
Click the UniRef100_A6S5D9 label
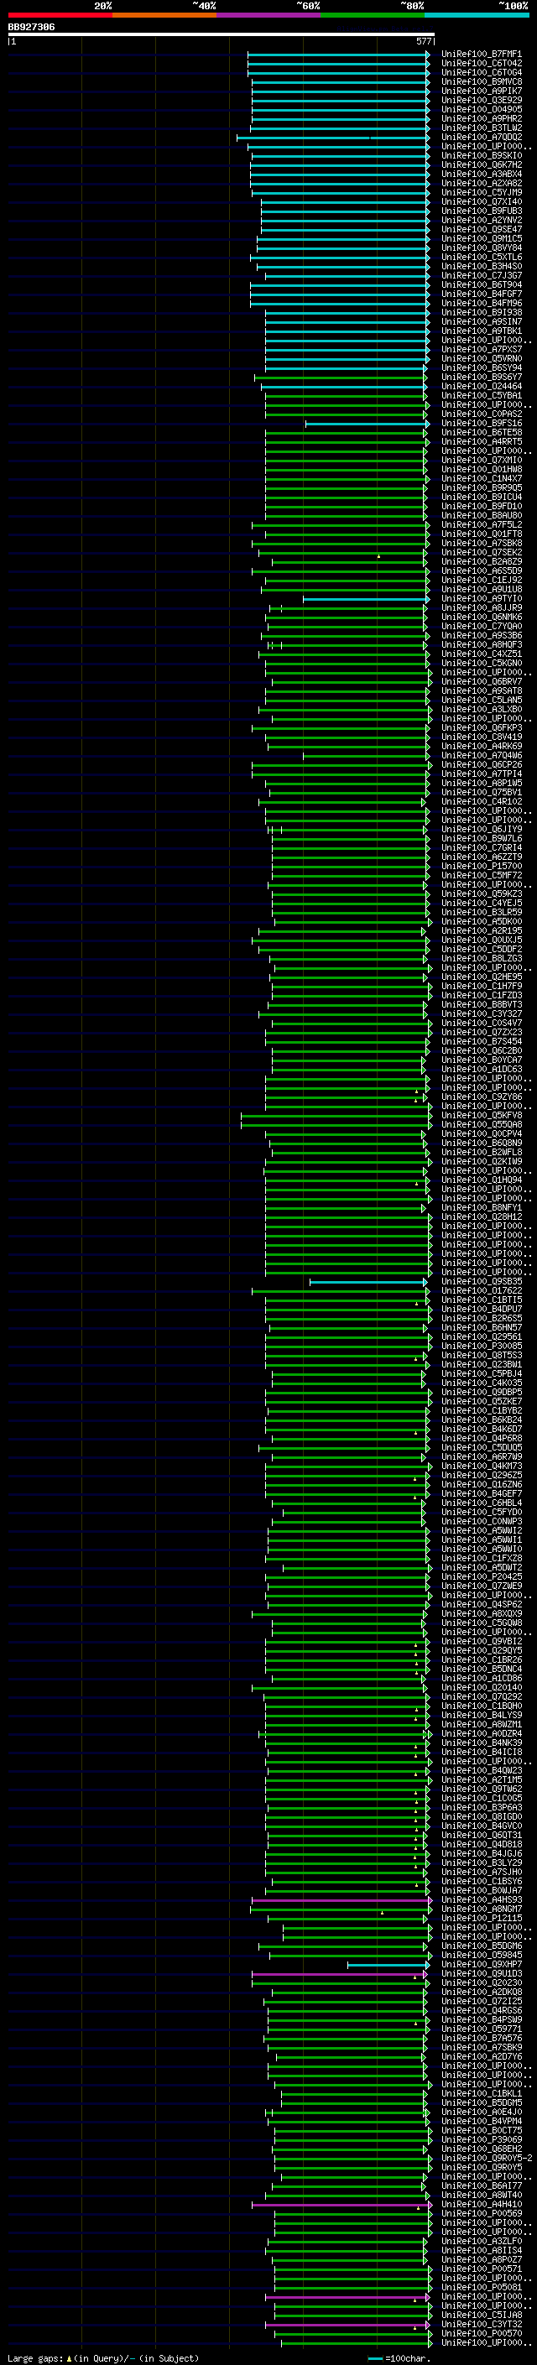click(x=481, y=571)
